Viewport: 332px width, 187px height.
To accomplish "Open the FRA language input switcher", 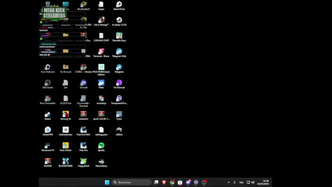I will [241, 182].
